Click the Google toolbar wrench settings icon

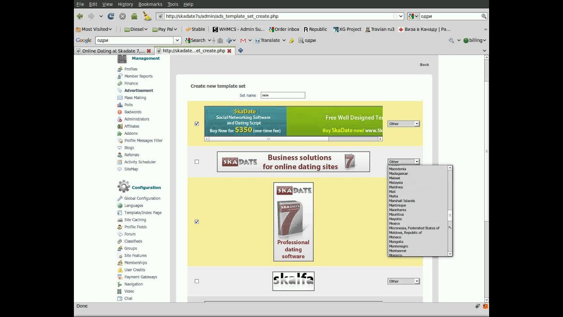click(x=451, y=40)
